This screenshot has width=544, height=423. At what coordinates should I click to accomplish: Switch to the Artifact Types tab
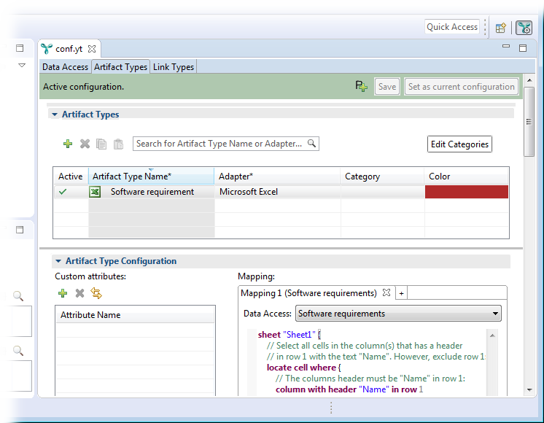(x=120, y=67)
